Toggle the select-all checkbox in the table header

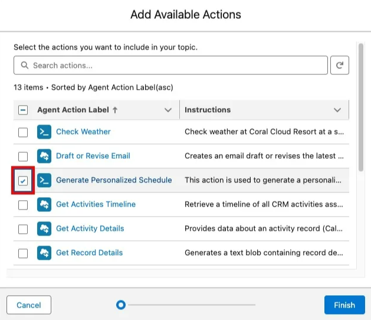pos(23,110)
